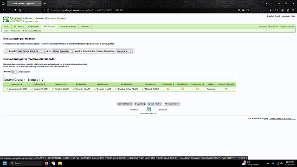Open File Explorer from taskbar
Viewport: 297px width, 167px height.
point(60,163)
